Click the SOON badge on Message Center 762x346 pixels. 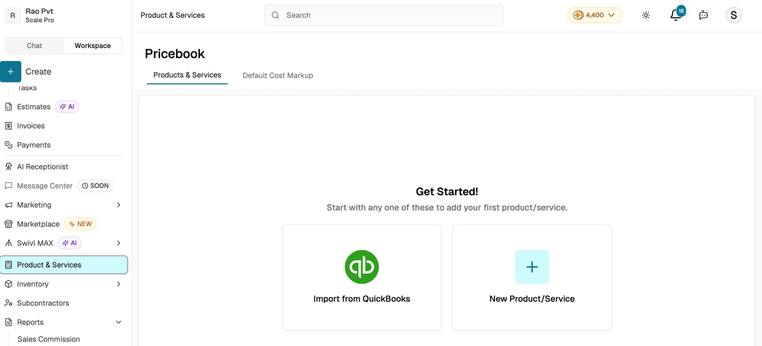[x=95, y=186]
